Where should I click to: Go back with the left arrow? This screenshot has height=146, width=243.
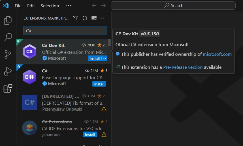[94, 6]
